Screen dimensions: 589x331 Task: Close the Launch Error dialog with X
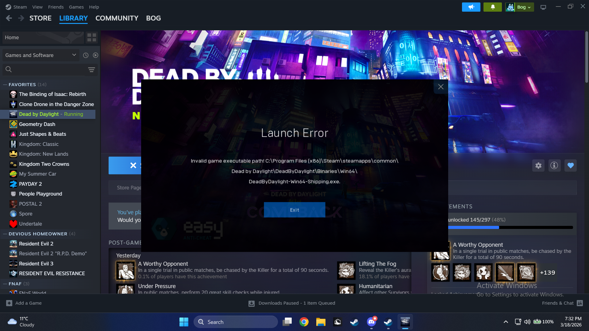click(441, 87)
